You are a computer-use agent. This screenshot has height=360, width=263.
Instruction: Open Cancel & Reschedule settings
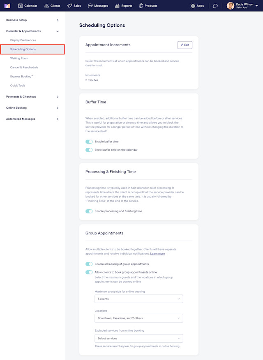[24, 67]
